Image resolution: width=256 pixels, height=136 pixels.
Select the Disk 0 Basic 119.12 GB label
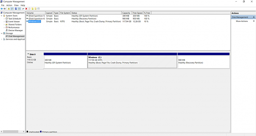(35, 60)
